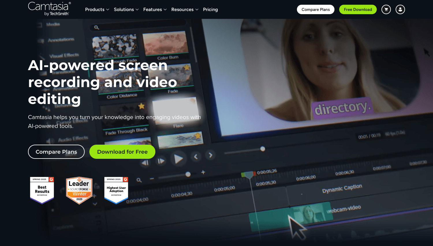The height and width of the screenshot is (246, 433).
Task: Click the hero Compare Plans outlined button
Action: coord(56,152)
